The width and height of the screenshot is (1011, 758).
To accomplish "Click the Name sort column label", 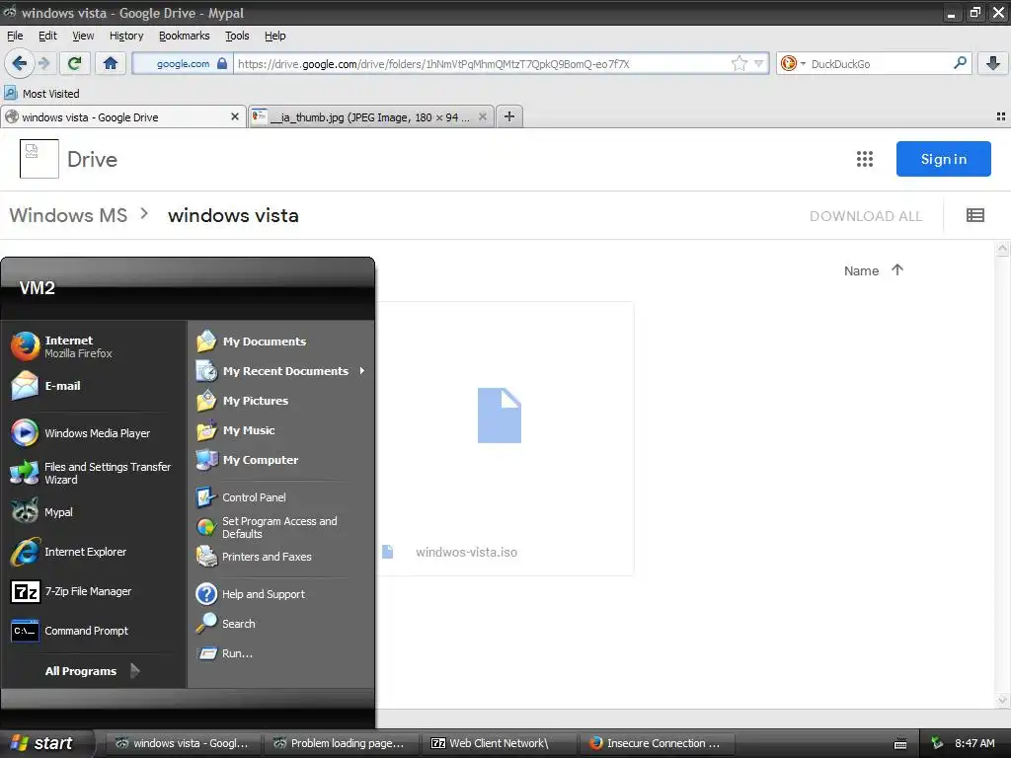I will tap(861, 270).
